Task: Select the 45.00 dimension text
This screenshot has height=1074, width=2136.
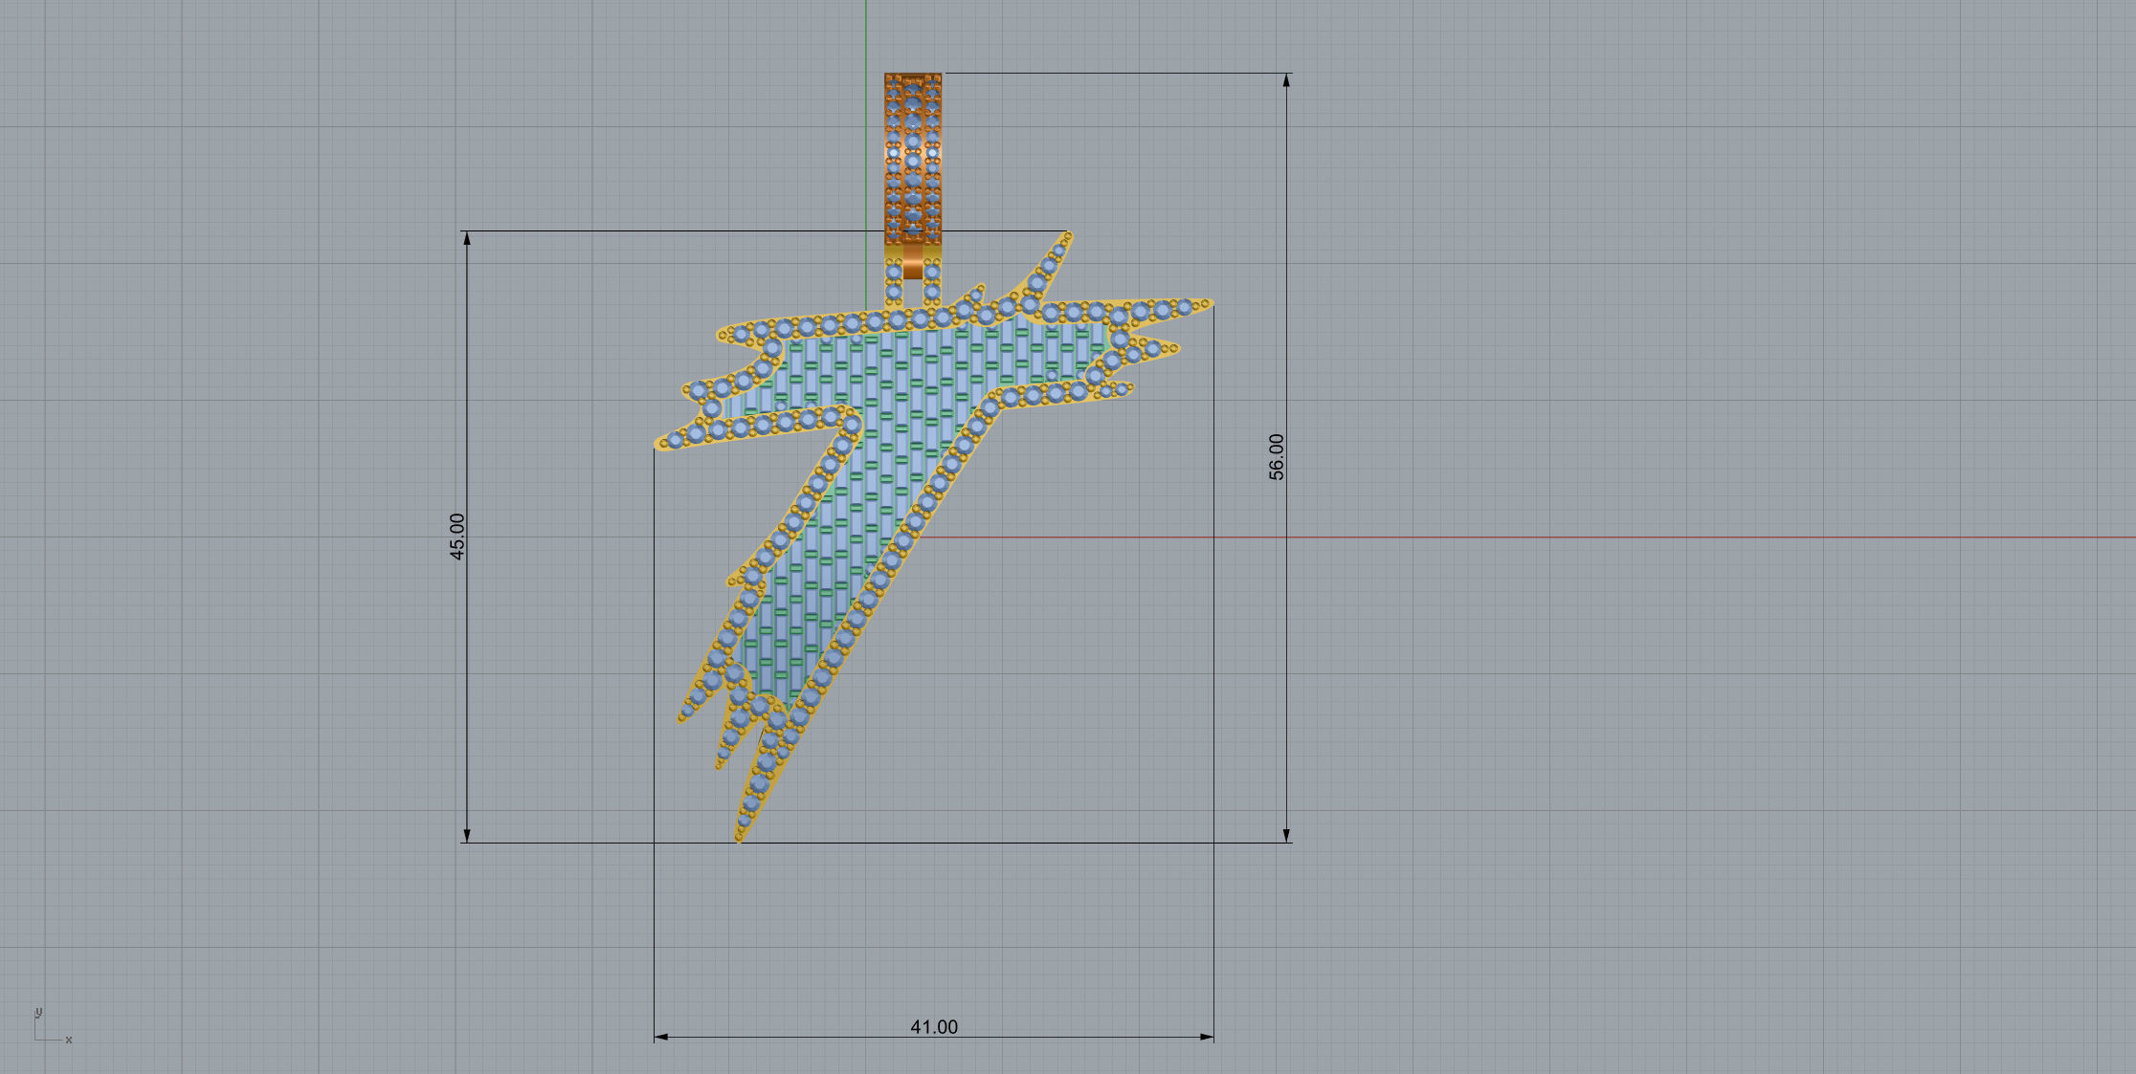Action: click(x=457, y=537)
